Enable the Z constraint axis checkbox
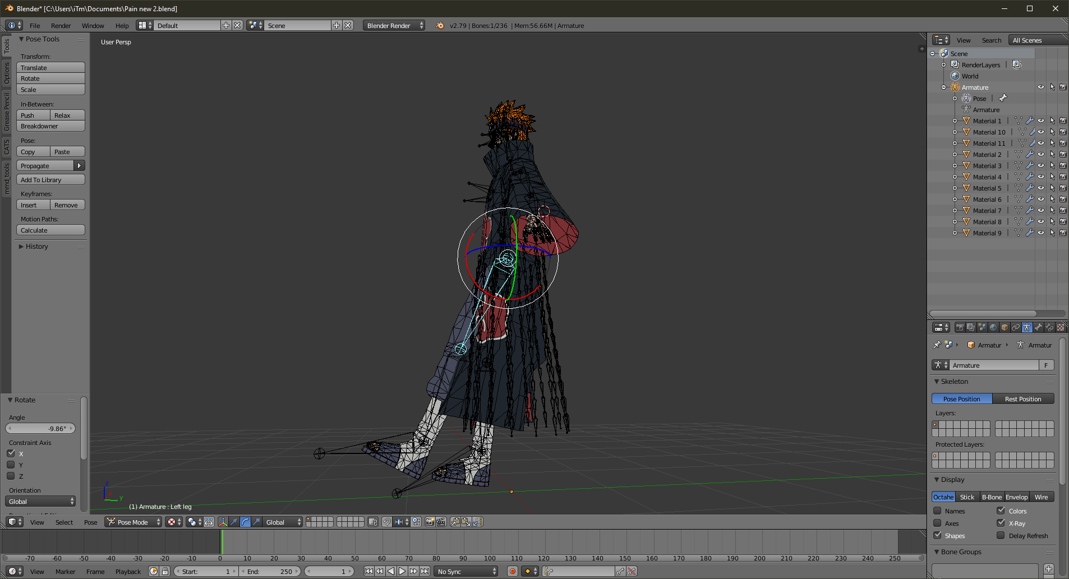Screen dimensions: 1069x579 coord(11,476)
